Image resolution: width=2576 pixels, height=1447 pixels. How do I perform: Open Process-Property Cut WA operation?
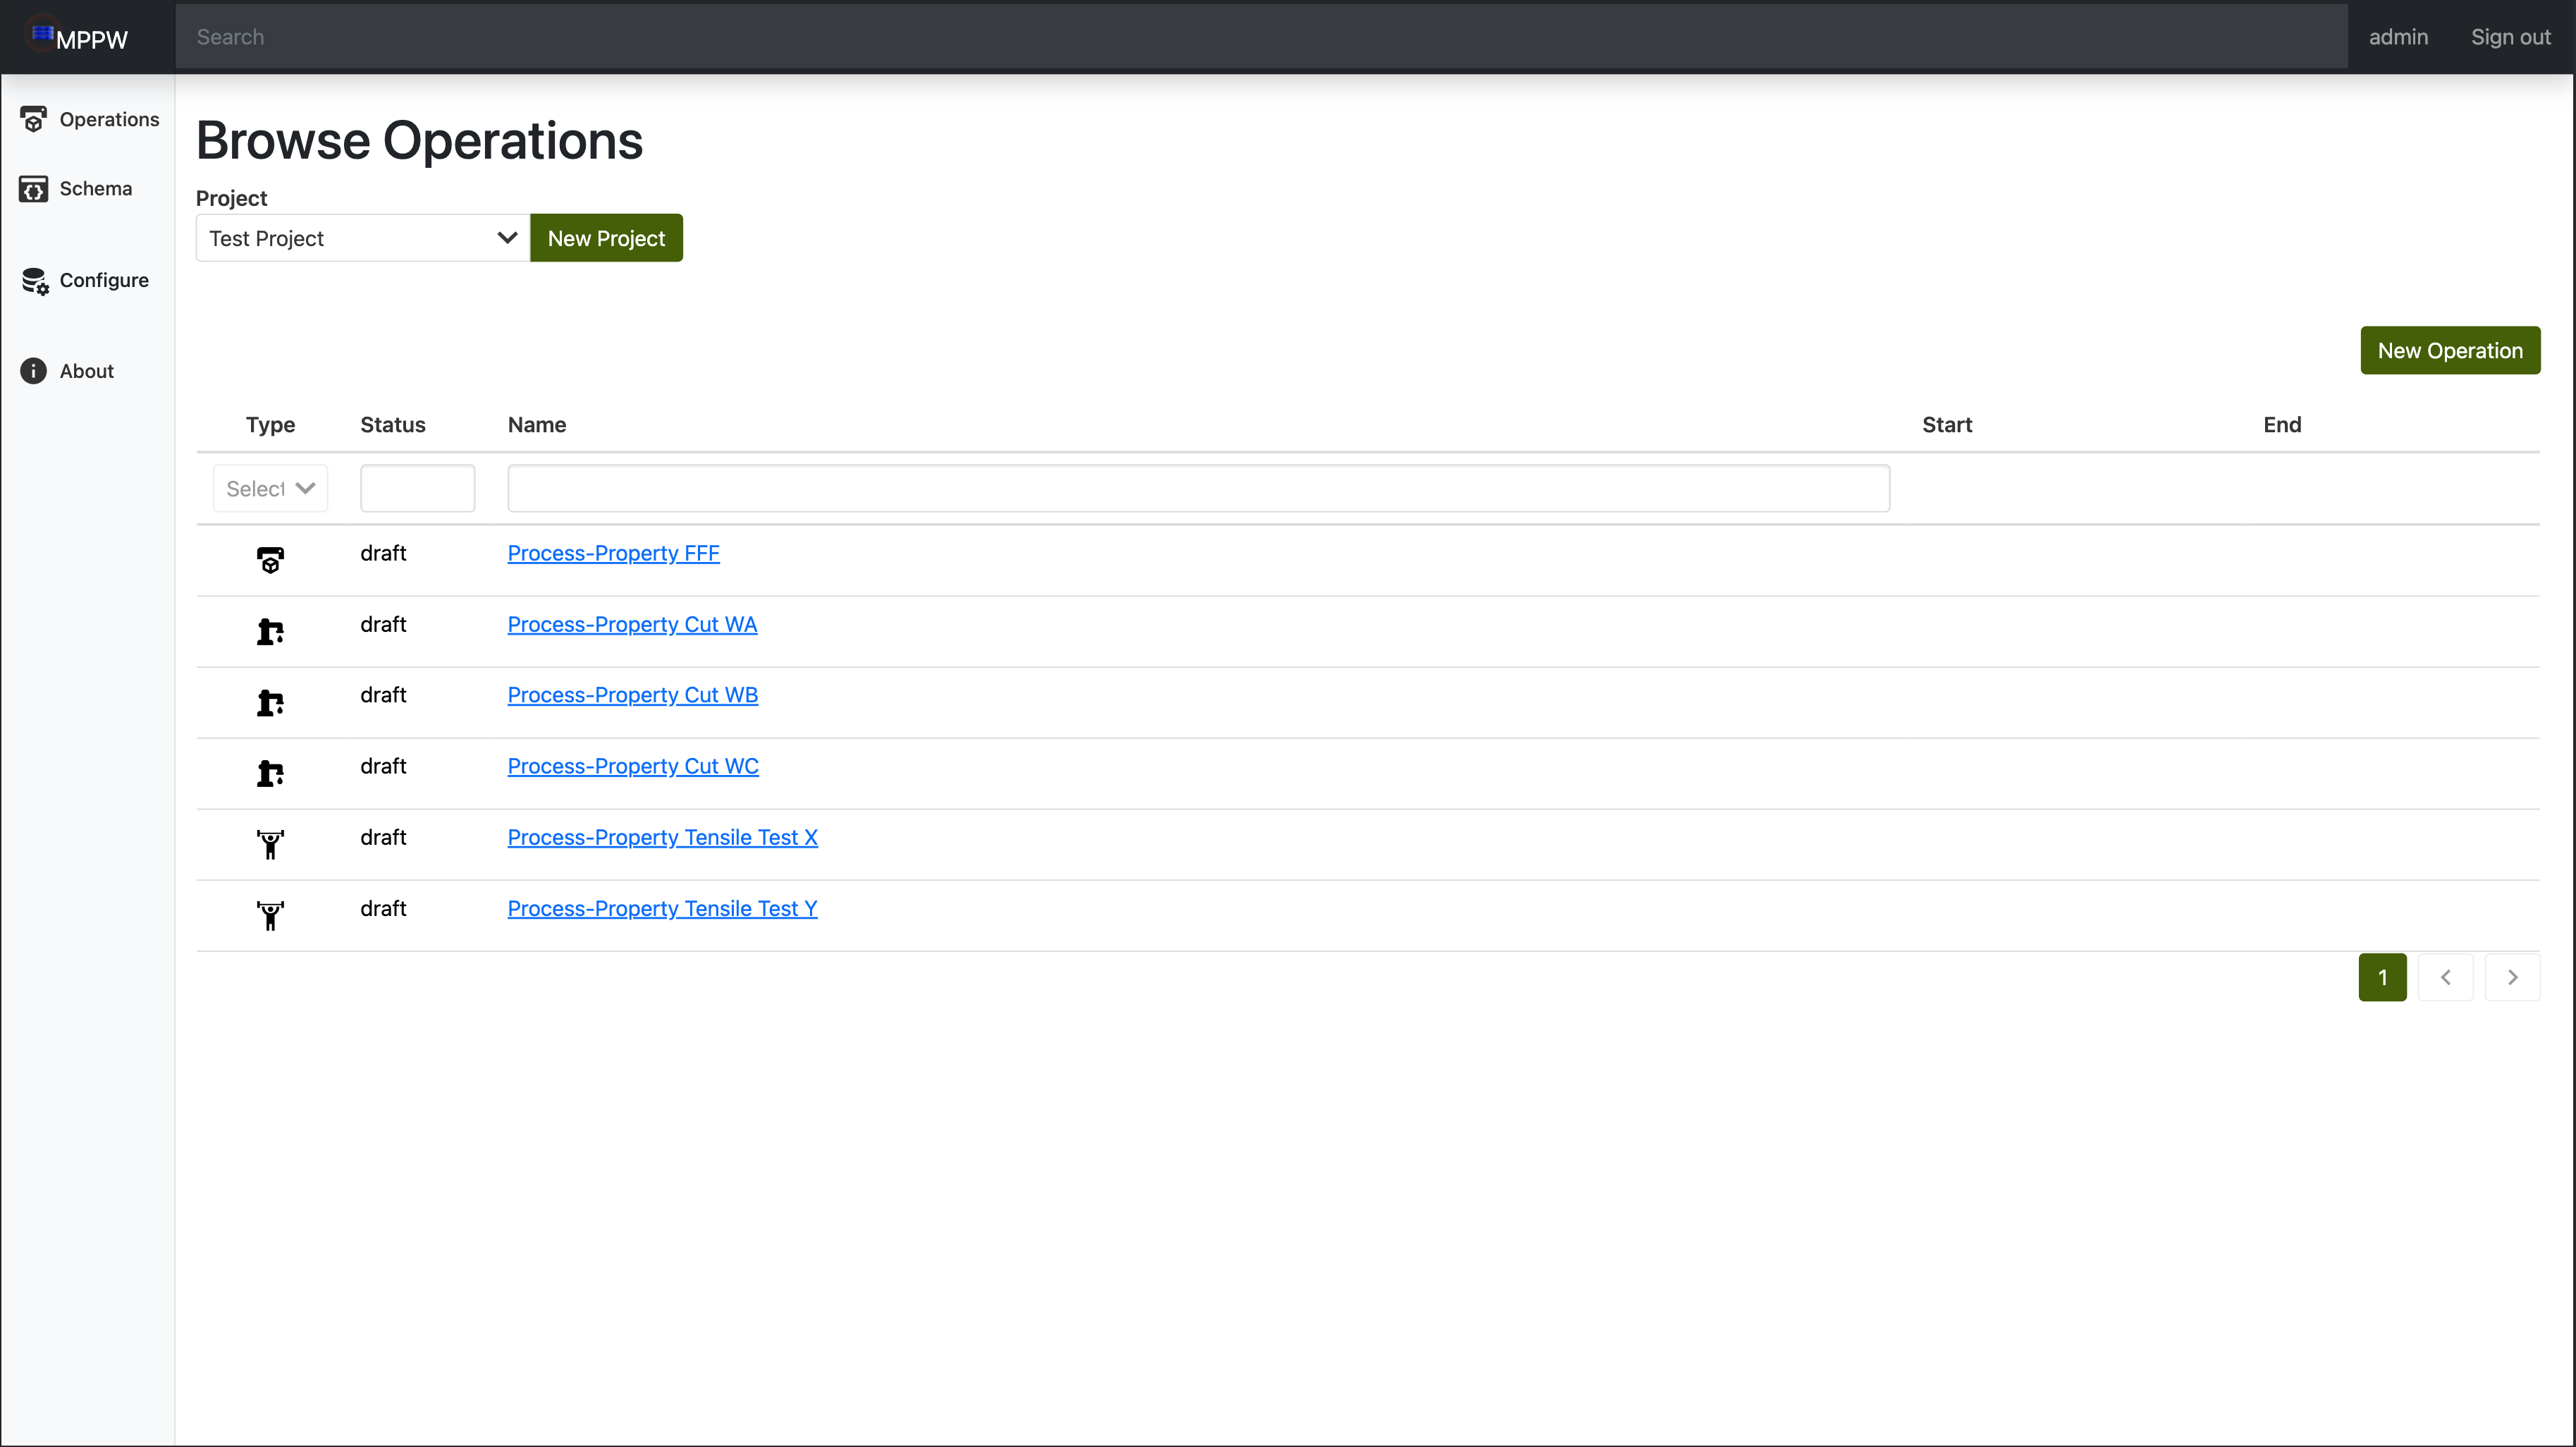632,624
